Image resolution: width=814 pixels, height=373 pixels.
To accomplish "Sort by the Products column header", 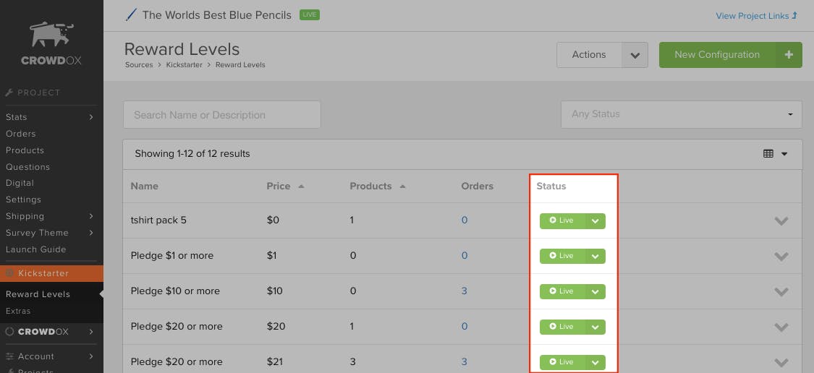I will click(x=378, y=186).
